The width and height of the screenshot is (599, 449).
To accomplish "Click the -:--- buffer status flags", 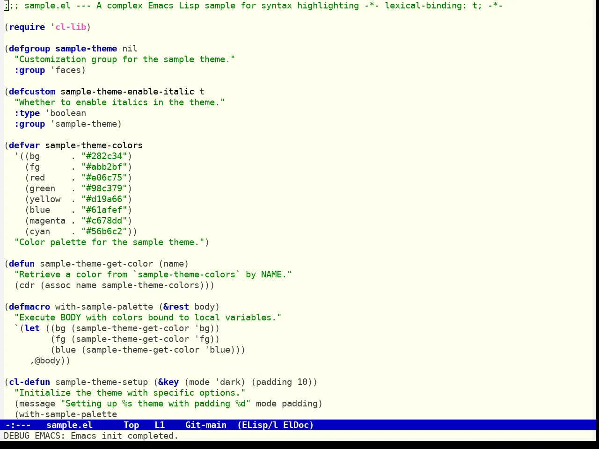I will pyautogui.click(x=18, y=425).
